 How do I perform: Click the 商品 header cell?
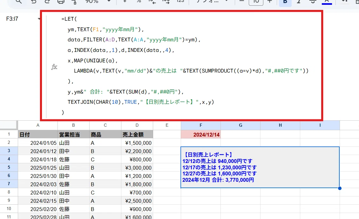[x=105, y=134]
